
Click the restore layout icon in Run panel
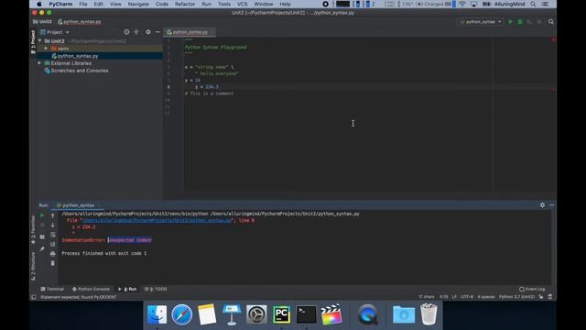(42, 236)
